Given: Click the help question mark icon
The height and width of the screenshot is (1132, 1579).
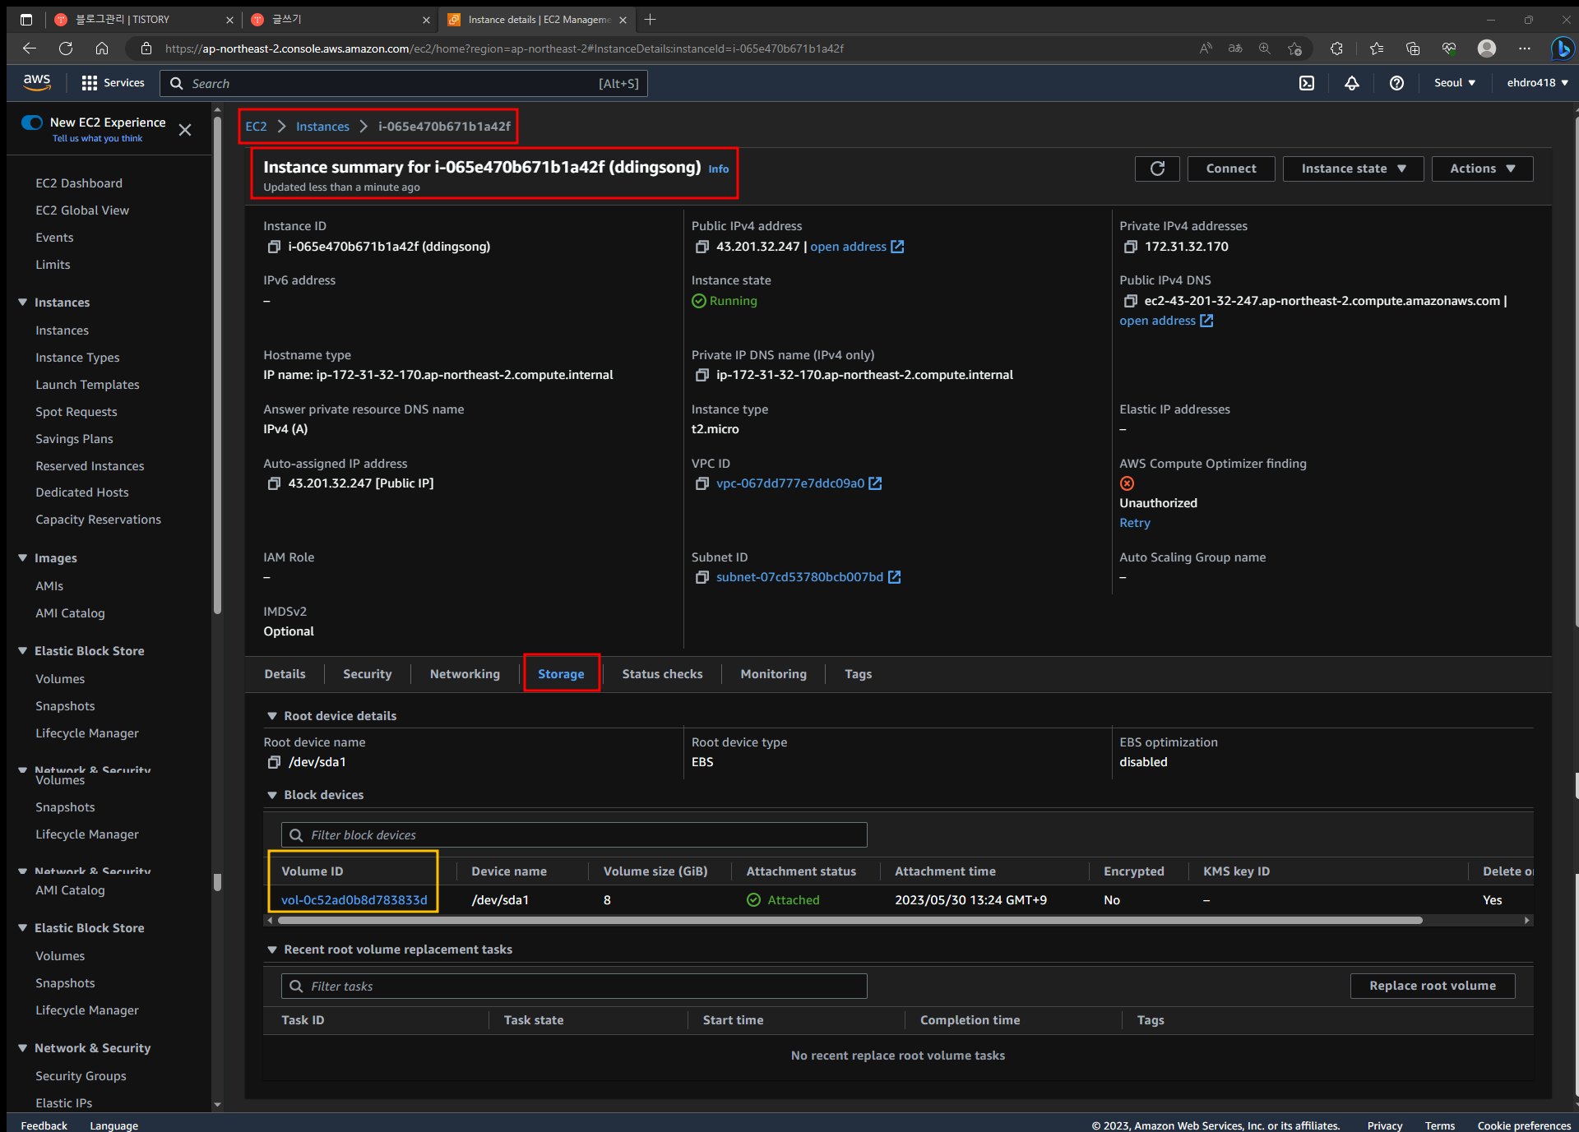Looking at the screenshot, I should (1396, 83).
